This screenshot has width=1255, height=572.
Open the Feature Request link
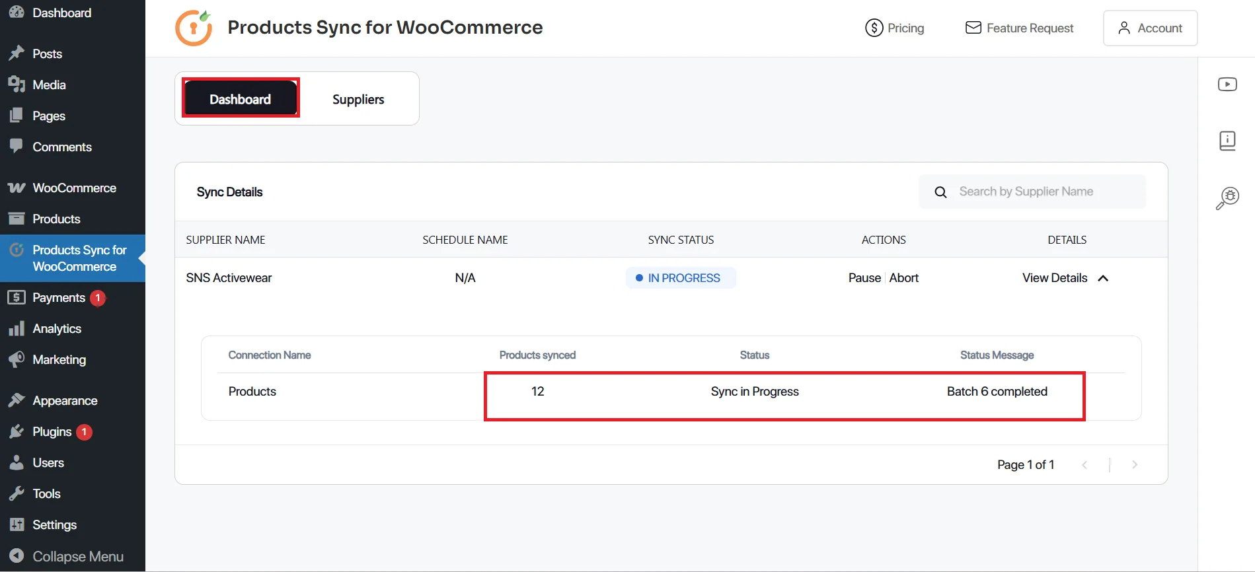[x=1019, y=28]
